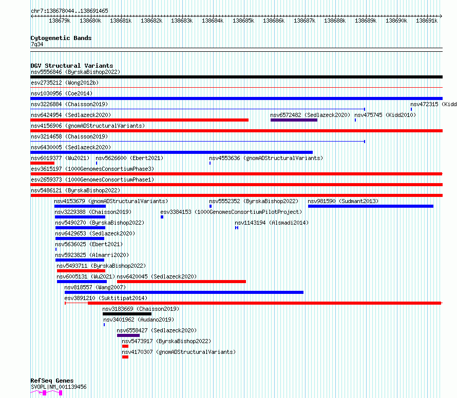
Task: Select nsv5552352 (ByrskaBishop2022) label
Action: point(254,201)
